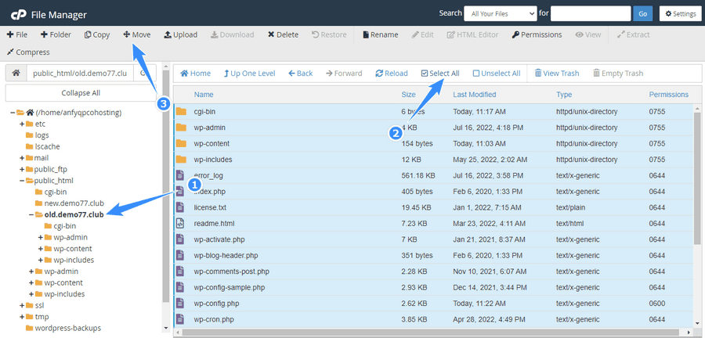
Task: Click the Rename toolbar button
Action: pyautogui.click(x=381, y=34)
